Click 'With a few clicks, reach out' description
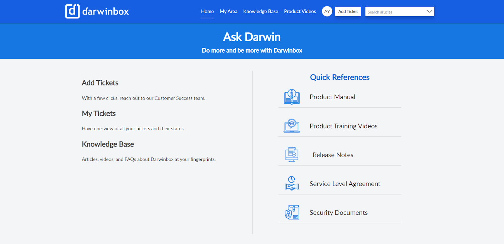The width and height of the screenshot is (504, 244). [143, 98]
